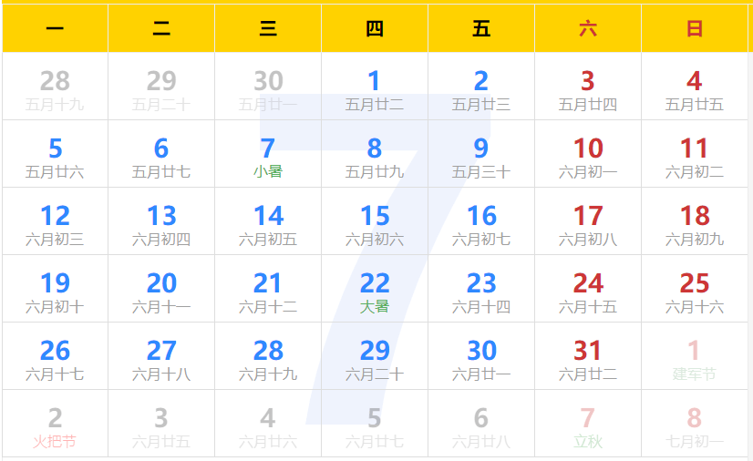Select date 29 labeled 六月二十

pos(375,356)
